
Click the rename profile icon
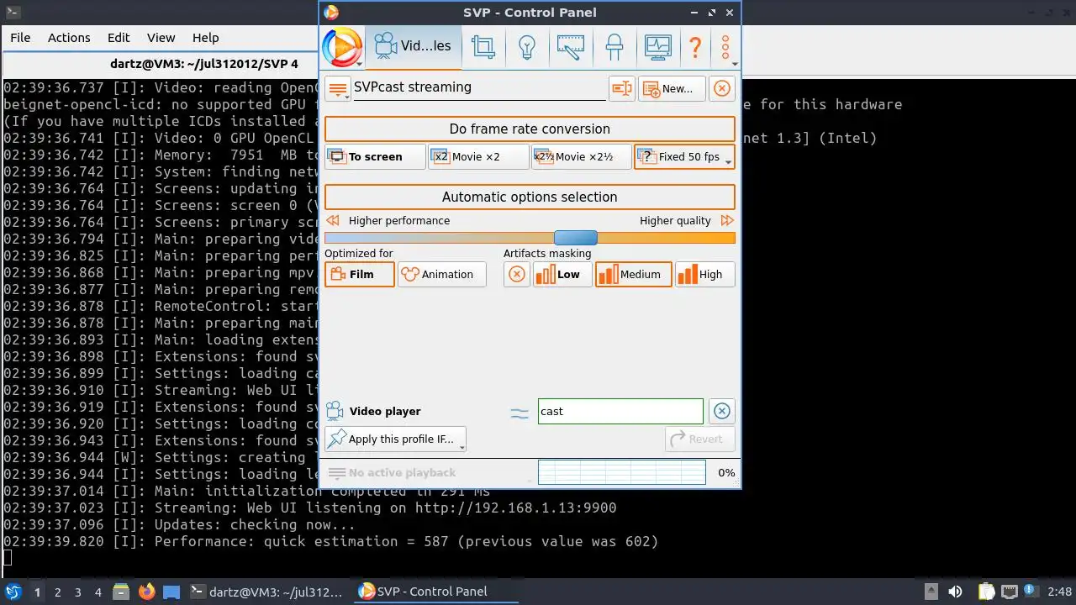tap(622, 88)
